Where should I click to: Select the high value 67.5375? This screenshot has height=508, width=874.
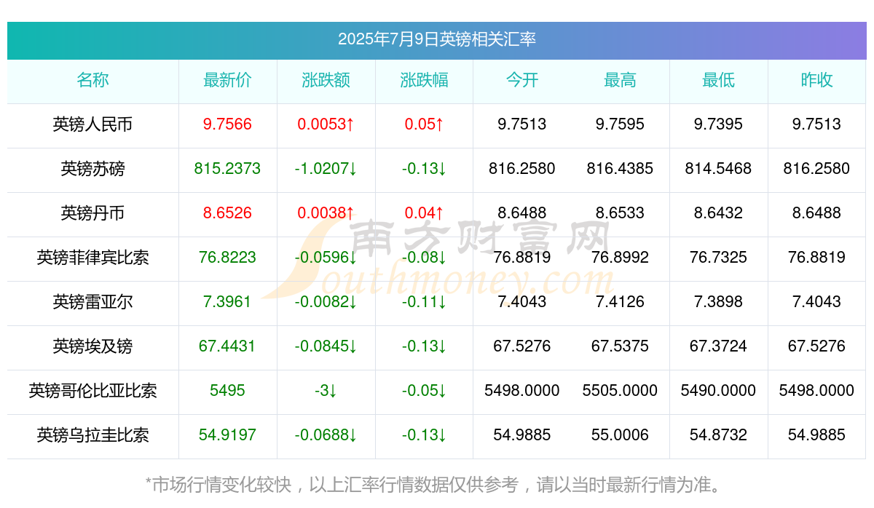[620, 346]
